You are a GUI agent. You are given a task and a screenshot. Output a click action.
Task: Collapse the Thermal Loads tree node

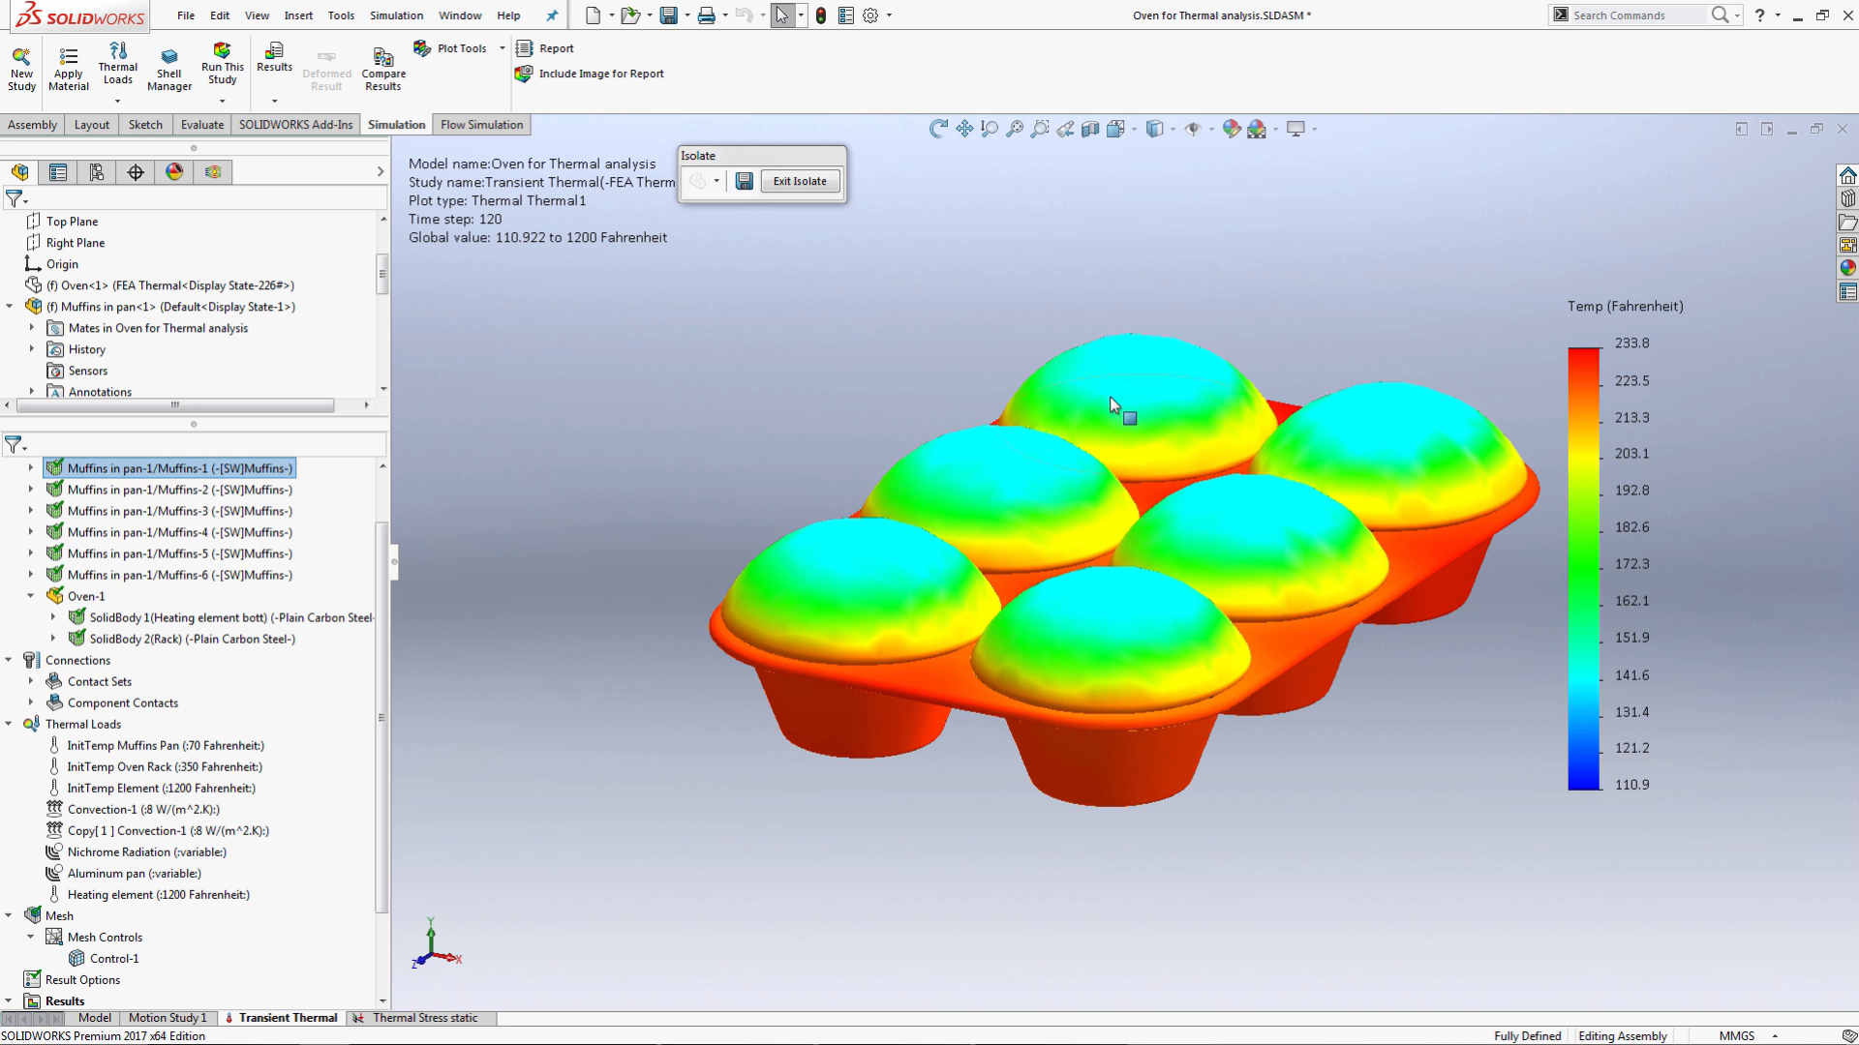click(9, 724)
